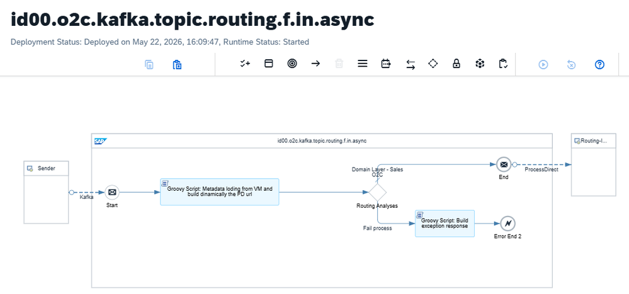Click the paste clipboard icon
This screenshot has width=629, height=294.
tap(177, 64)
